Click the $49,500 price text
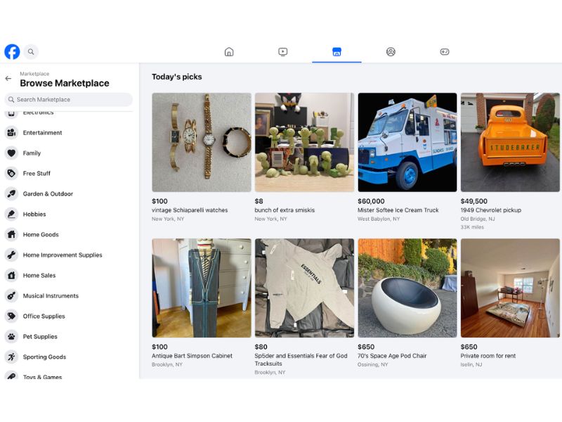The height and width of the screenshot is (422, 562). coord(473,201)
